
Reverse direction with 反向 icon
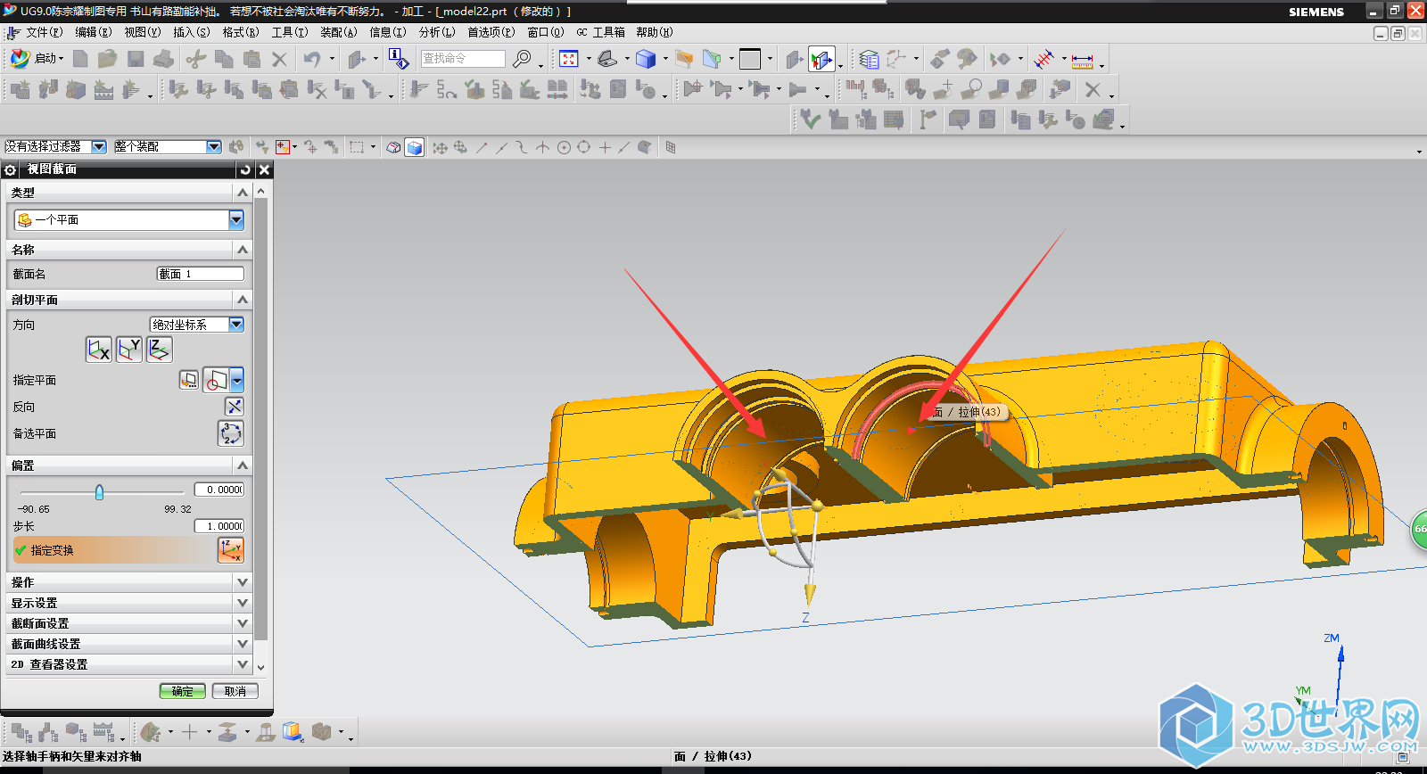(x=234, y=407)
